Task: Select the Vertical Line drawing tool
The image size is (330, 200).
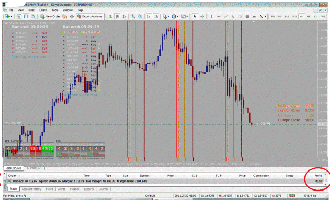Action: coord(211,16)
